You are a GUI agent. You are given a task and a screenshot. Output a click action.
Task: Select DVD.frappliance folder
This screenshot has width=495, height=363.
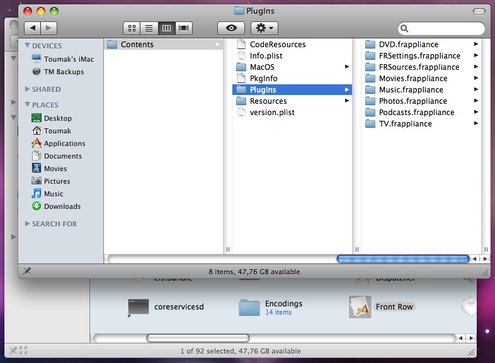[x=421, y=45]
